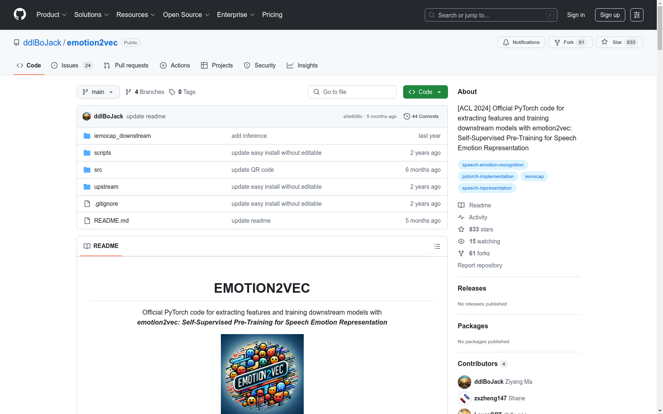Click the EMOTION2VEC logo image
The height and width of the screenshot is (414, 663).
pos(262,374)
